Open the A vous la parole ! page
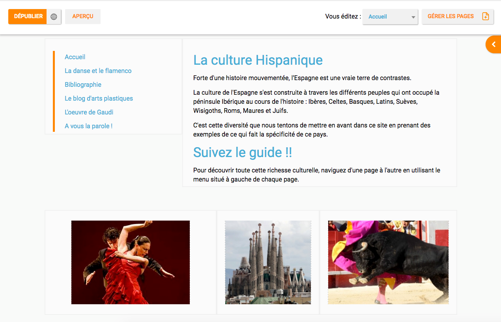 (x=88, y=126)
